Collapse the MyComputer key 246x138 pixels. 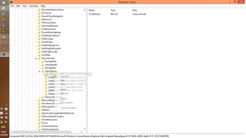(x=36, y=58)
